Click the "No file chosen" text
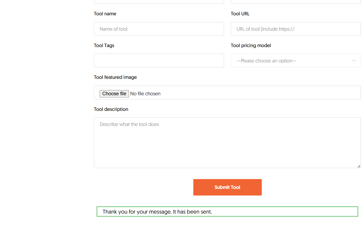The height and width of the screenshot is (233, 362). tap(145, 94)
